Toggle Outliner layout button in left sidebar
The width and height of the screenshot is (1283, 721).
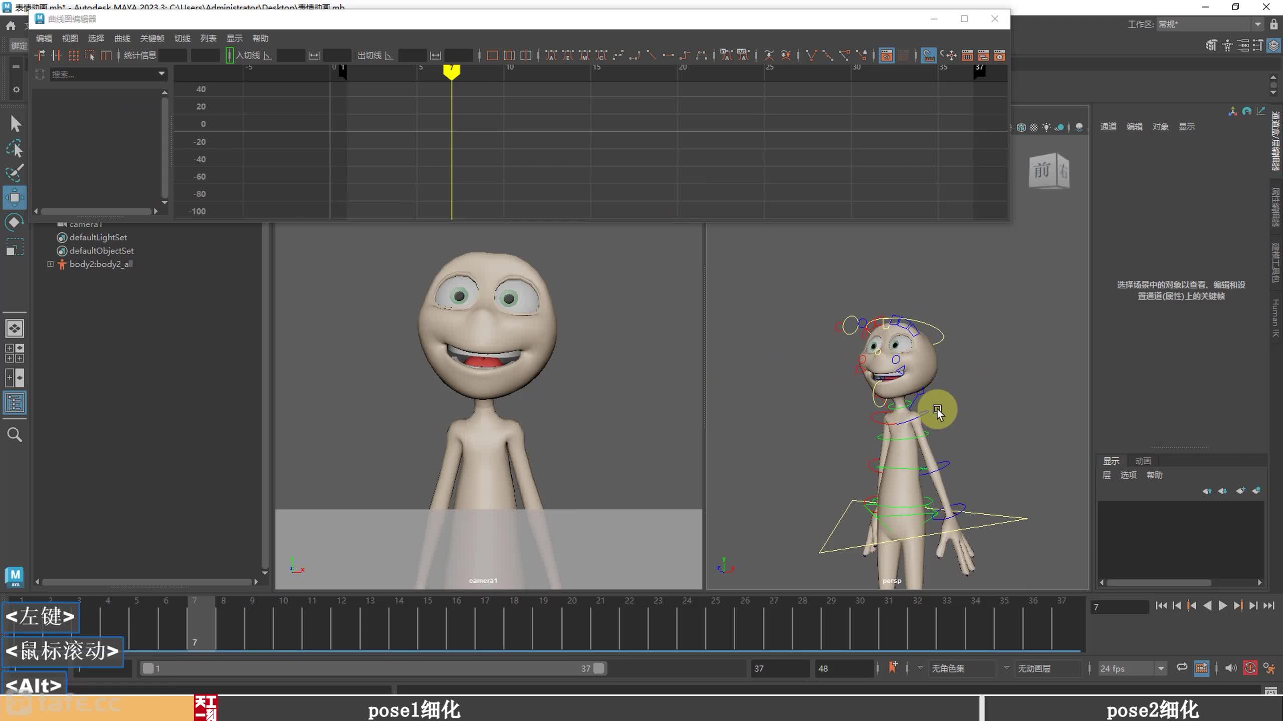(x=15, y=403)
